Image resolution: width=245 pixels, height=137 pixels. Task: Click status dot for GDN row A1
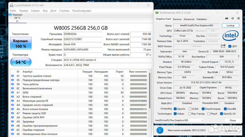pyautogui.click(x=13, y=93)
